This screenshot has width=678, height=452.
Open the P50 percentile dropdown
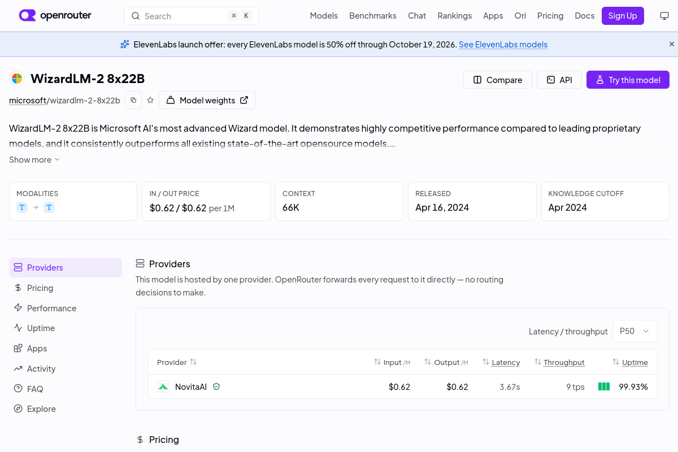635,331
